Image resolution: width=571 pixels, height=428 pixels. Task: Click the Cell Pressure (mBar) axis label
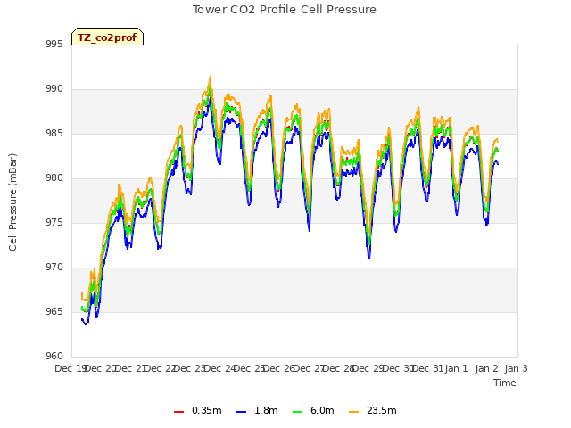13,202
